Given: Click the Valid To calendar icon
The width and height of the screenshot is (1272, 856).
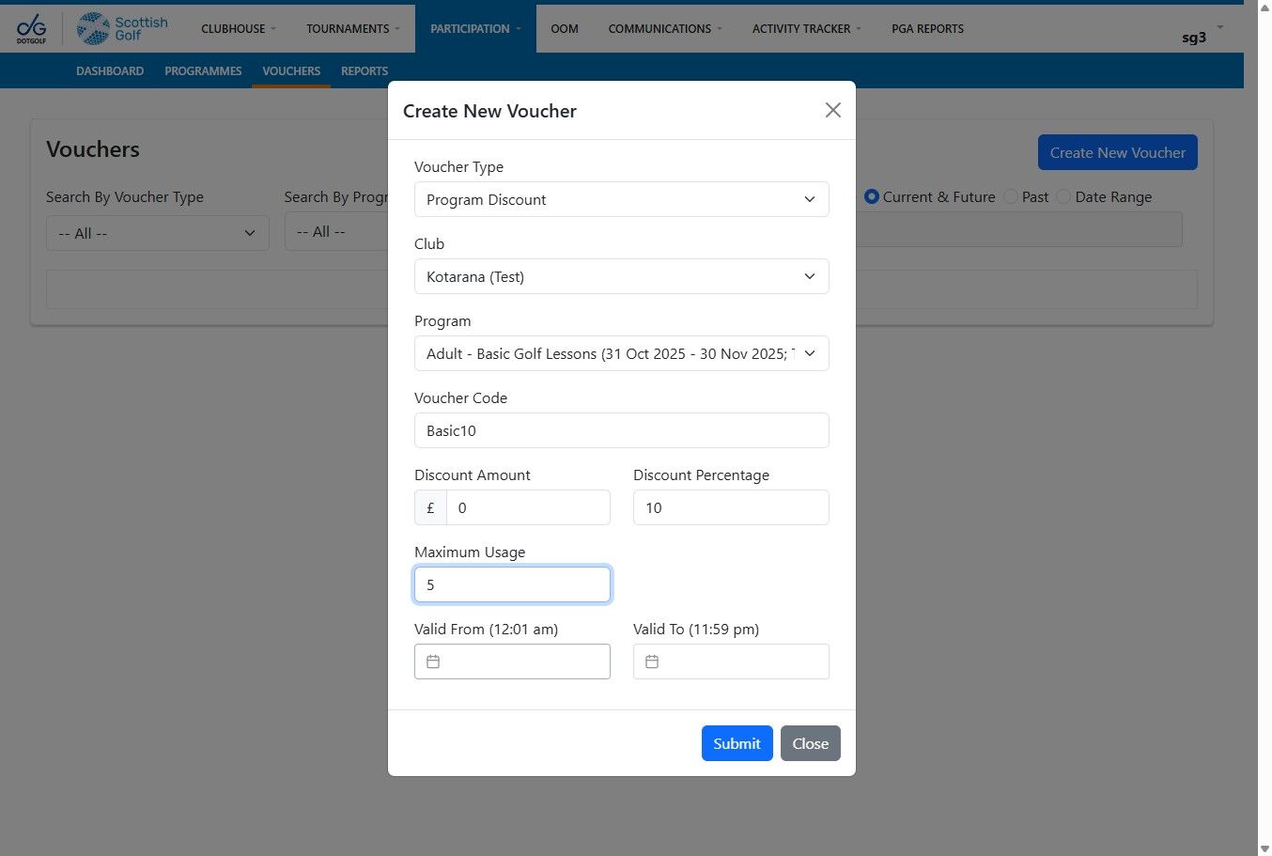Looking at the screenshot, I should 652,661.
